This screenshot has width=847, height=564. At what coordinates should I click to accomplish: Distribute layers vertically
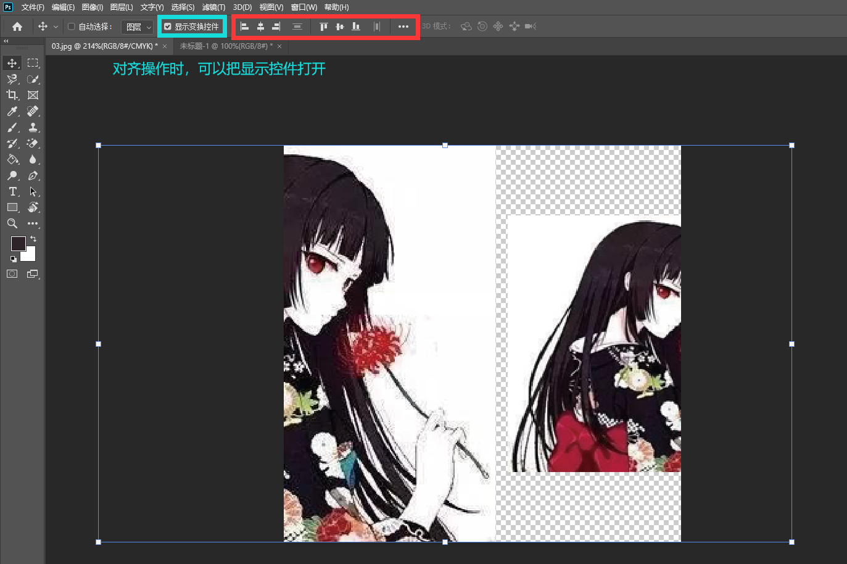coord(297,27)
